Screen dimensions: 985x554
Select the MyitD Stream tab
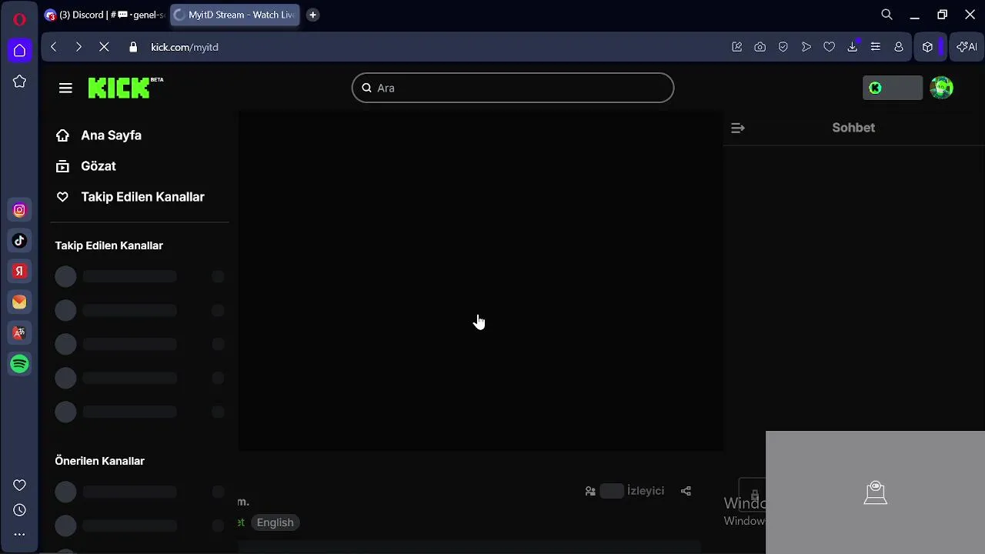pyautogui.click(x=235, y=15)
